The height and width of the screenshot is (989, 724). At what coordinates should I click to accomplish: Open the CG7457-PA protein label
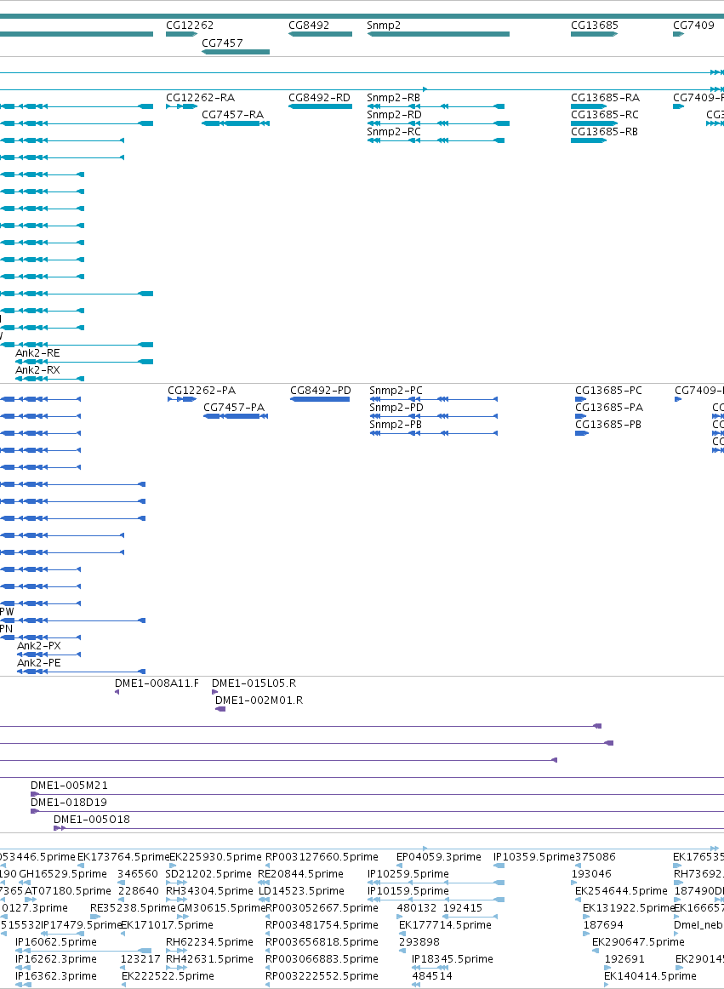click(234, 408)
